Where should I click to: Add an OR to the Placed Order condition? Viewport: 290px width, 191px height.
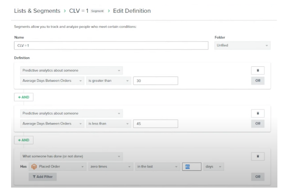pyautogui.click(x=258, y=177)
